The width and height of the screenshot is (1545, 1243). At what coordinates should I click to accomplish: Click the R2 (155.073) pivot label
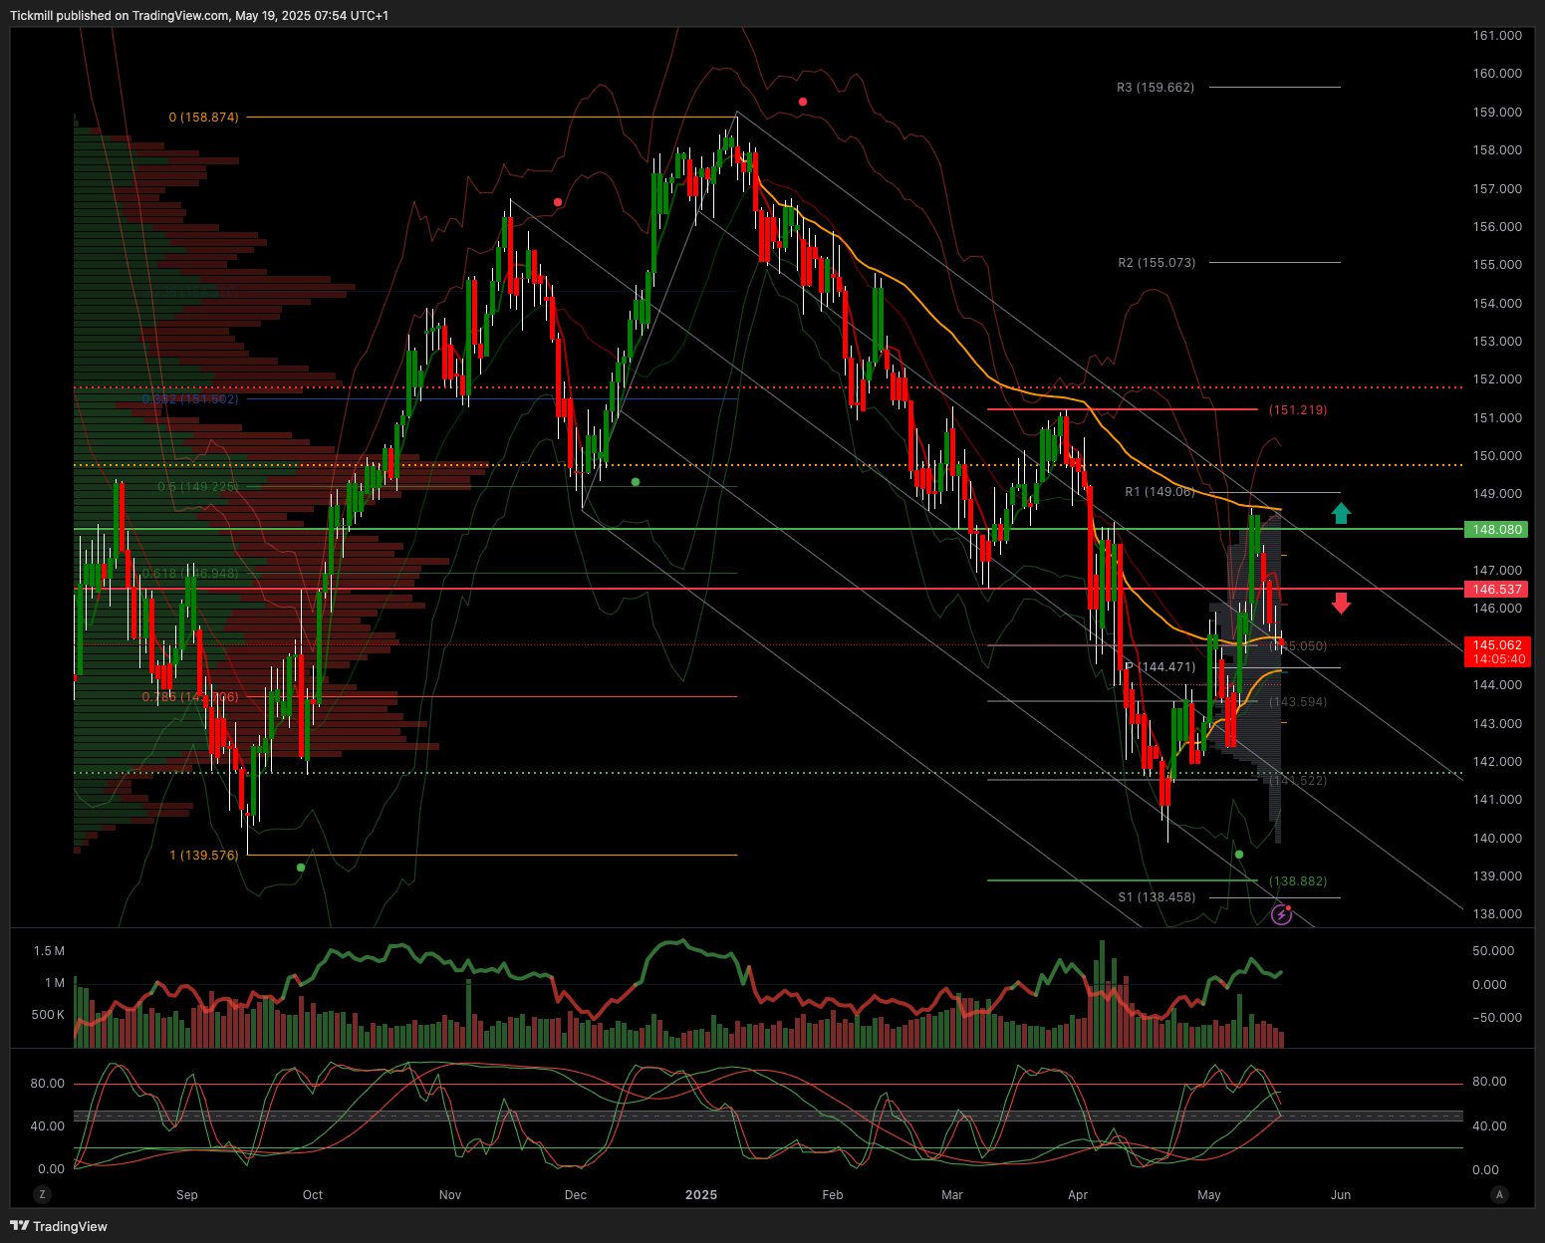pyautogui.click(x=1157, y=263)
